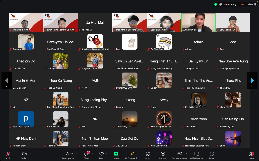This screenshot has height=161, width=259.
Task: Toggle Show captions on
Action: 180,155
